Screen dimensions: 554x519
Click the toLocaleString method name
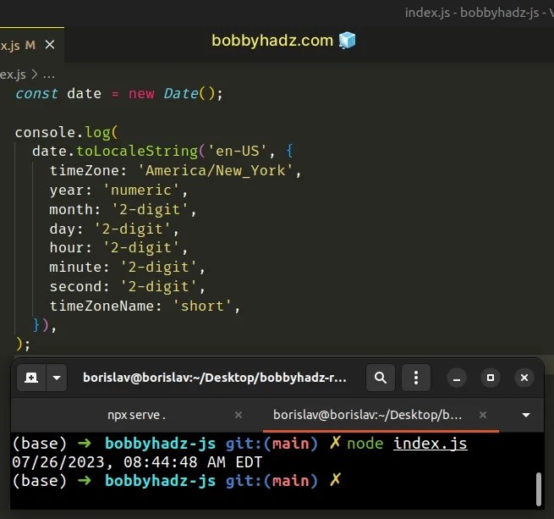click(137, 151)
